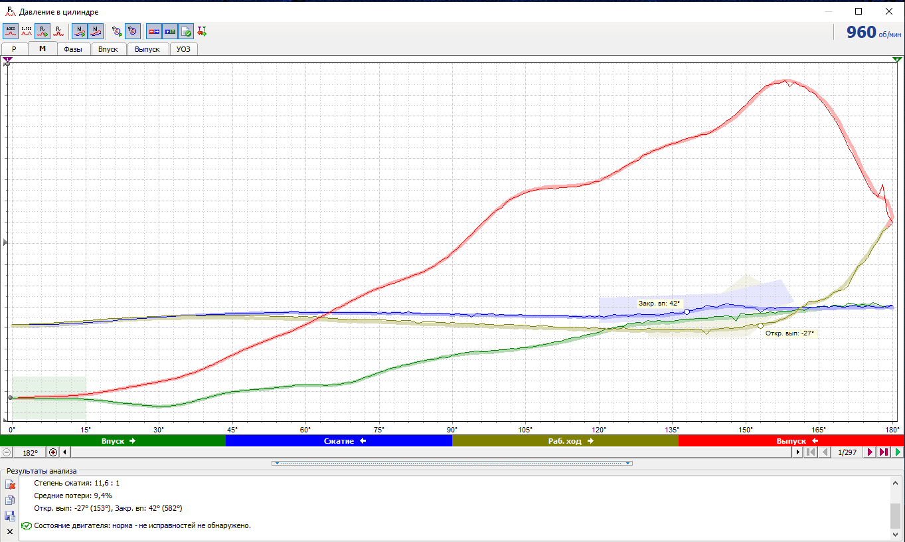Switch to the Фазы tab
905x542 pixels.
click(x=73, y=49)
